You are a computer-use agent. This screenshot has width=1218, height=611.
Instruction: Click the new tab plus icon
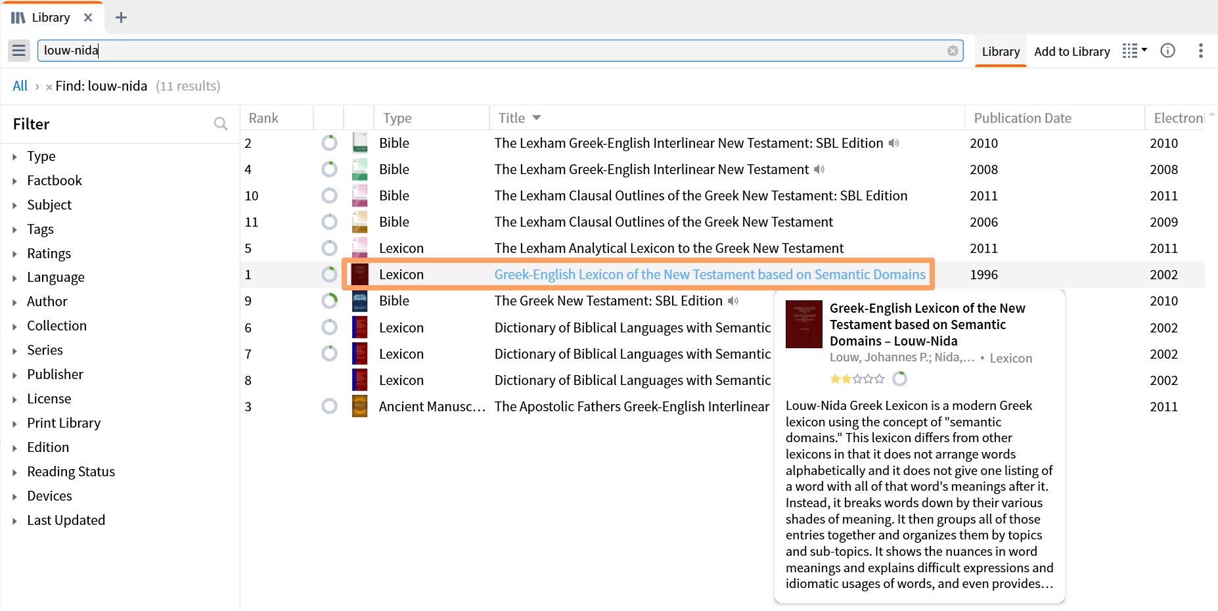coord(121,18)
